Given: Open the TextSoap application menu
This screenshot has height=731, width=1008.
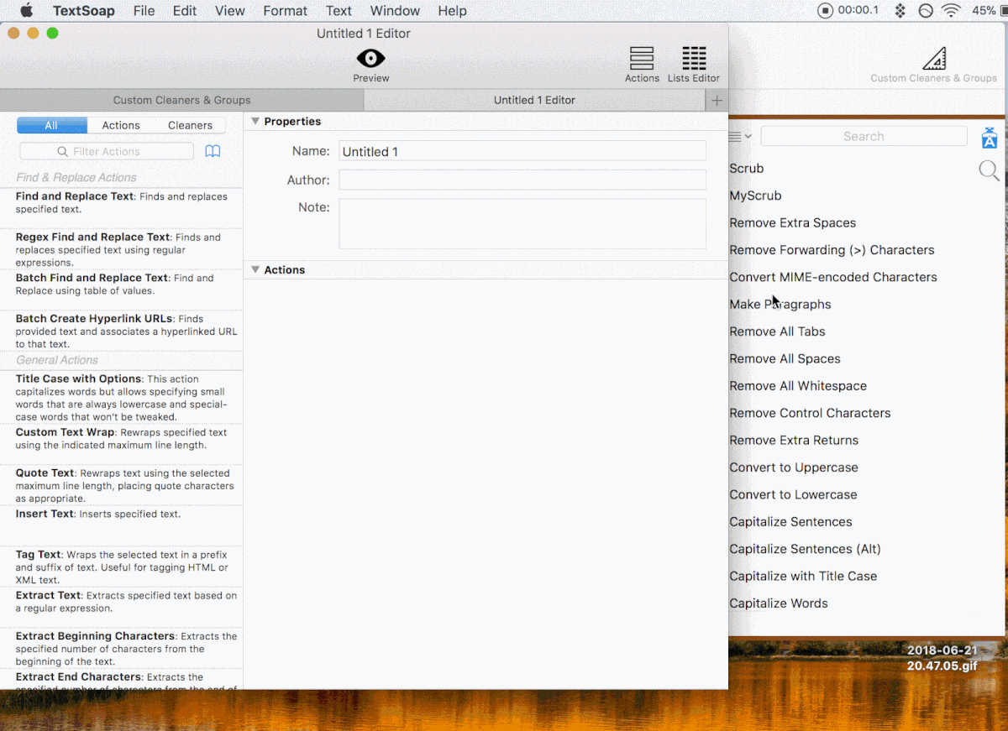Looking at the screenshot, I should click(x=84, y=11).
